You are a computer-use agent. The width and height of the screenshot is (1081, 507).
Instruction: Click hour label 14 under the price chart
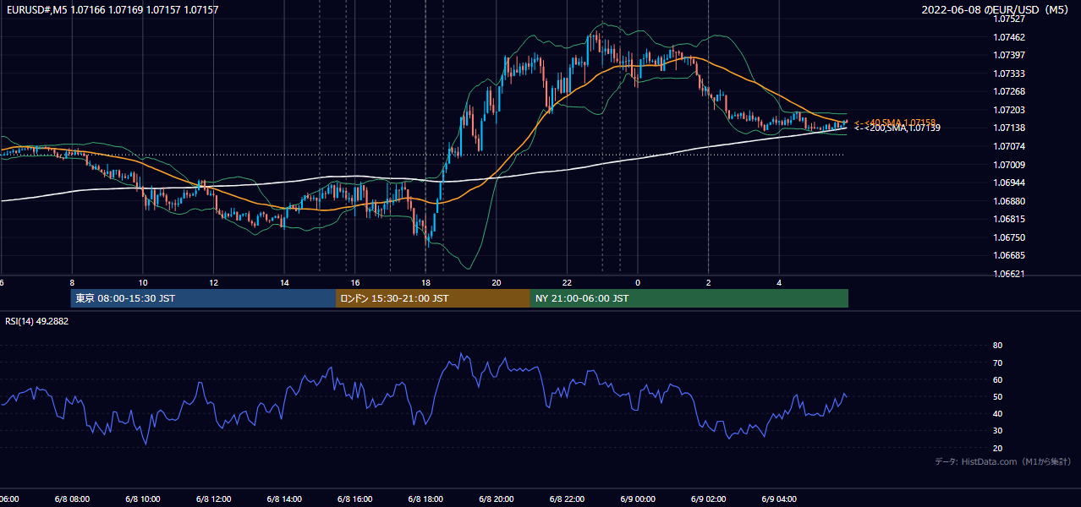[284, 283]
